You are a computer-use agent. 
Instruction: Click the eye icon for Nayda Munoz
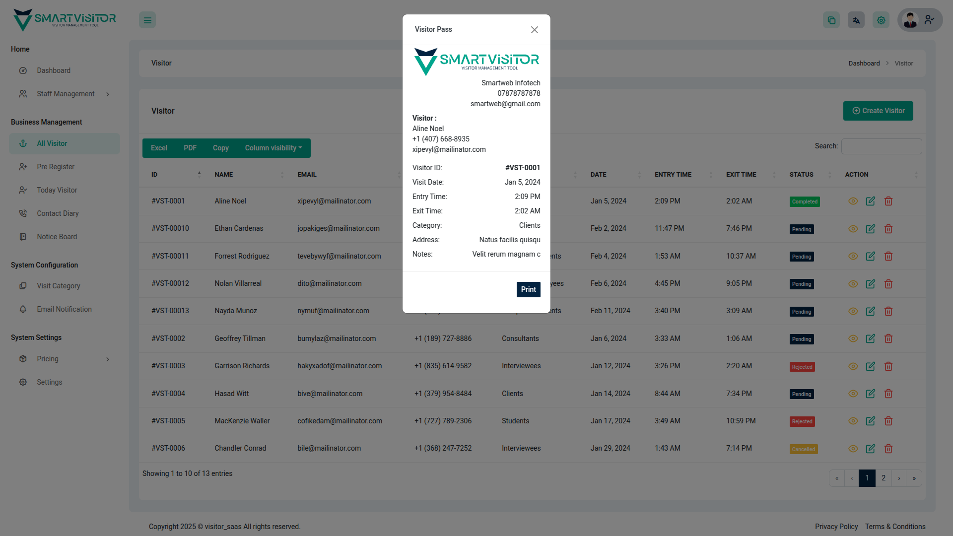click(853, 311)
